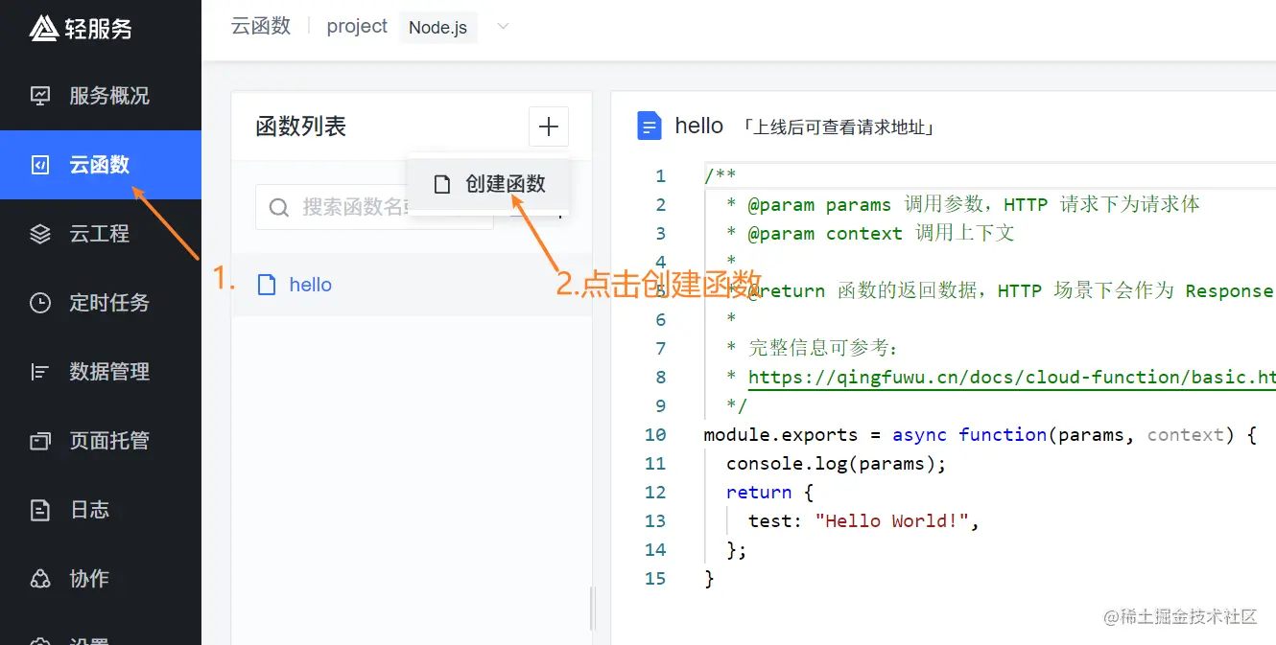Open 服务概况 in sidebar
The width and height of the screenshot is (1276, 645).
(101, 96)
